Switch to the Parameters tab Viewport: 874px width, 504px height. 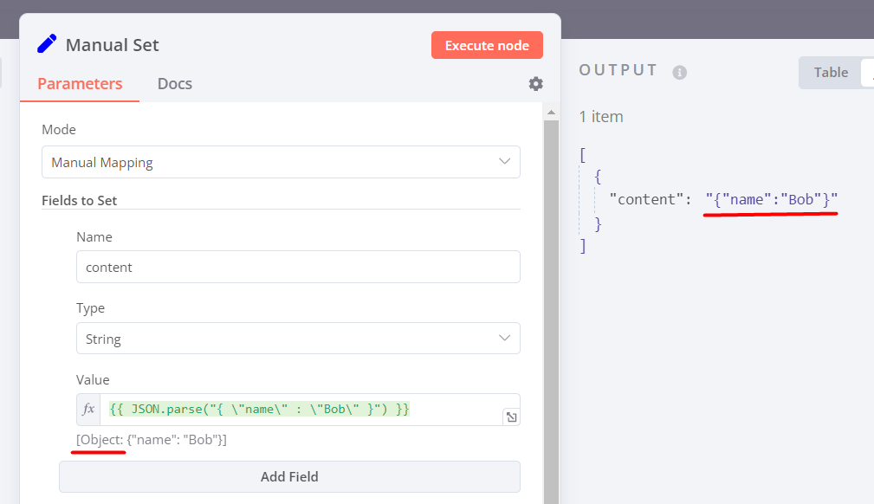click(80, 84)
